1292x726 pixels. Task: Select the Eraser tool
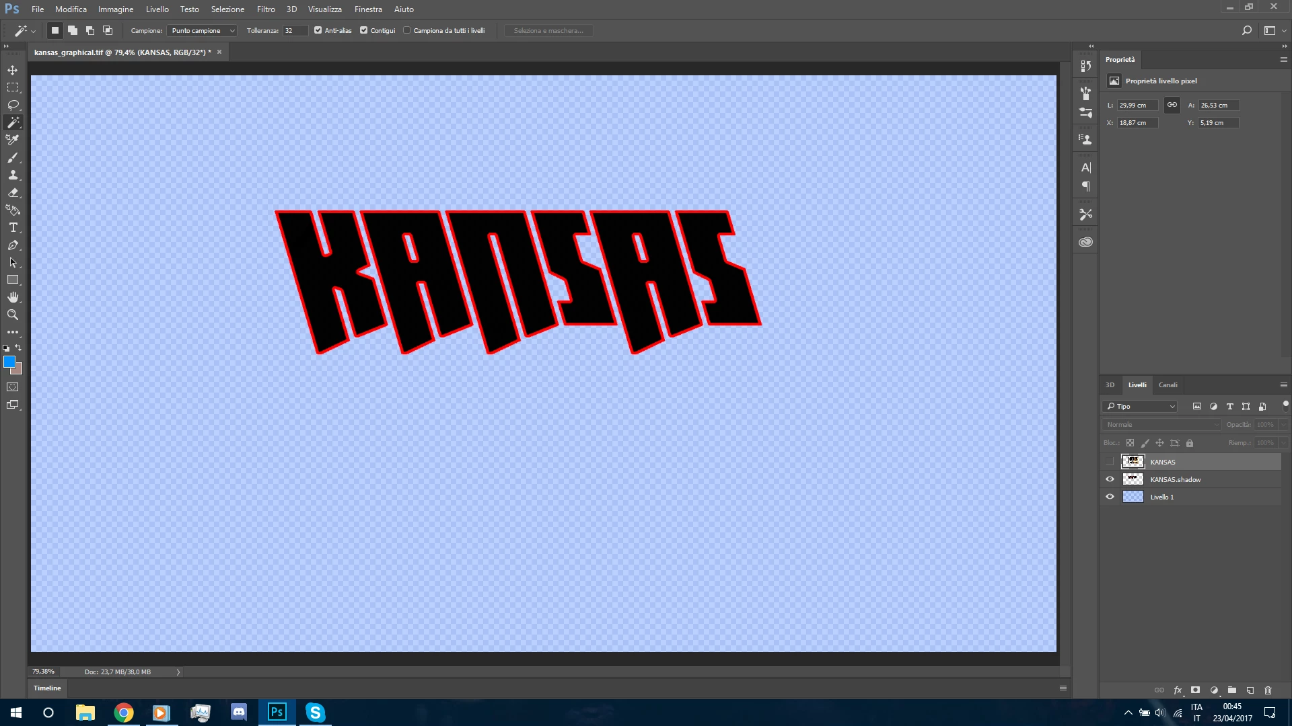13,192
